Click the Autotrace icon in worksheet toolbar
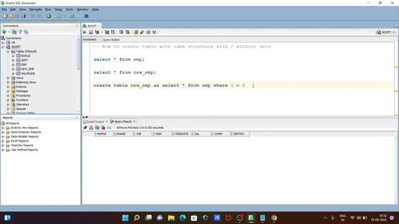 107,32
